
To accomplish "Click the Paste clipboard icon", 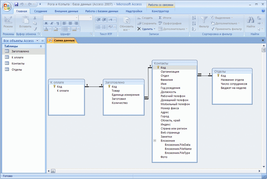I will [x=25, y=20].
